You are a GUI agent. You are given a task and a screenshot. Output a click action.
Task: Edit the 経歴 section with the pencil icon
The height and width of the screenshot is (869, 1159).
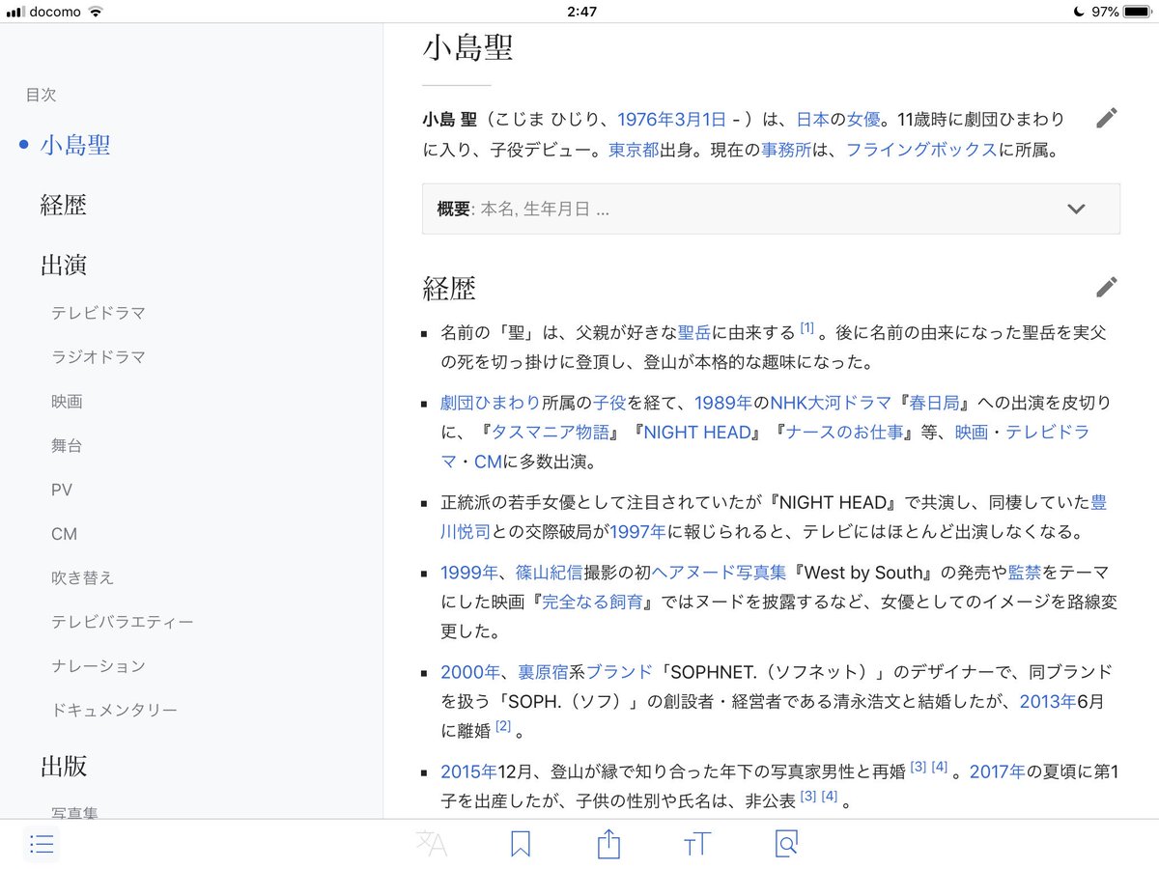tap(1107, 287)
